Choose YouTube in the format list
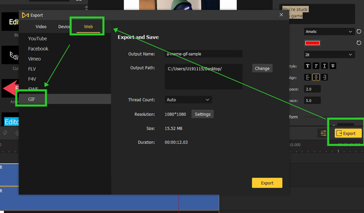 pyautogui.click(x=38, y=39)
